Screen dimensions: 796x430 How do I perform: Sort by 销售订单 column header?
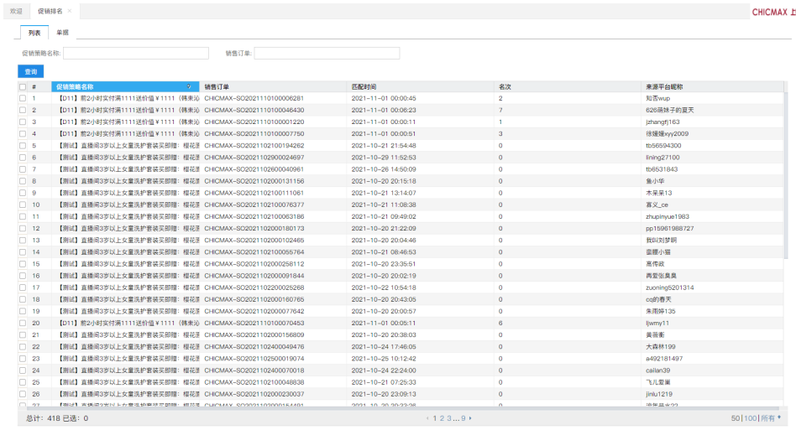[273, 86]
